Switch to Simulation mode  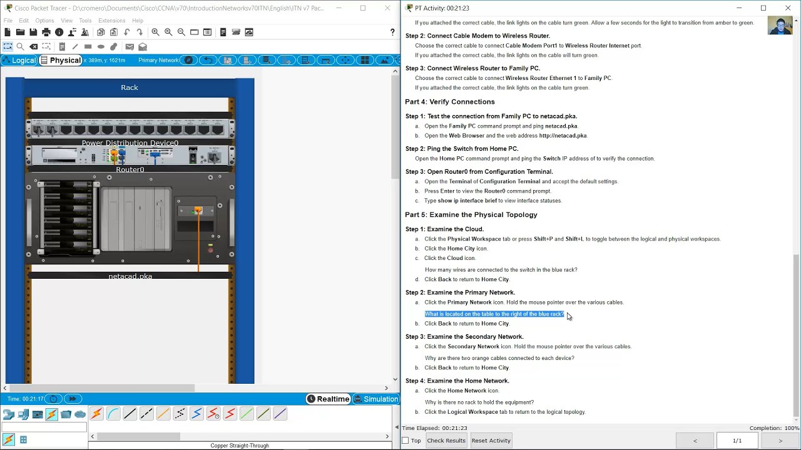(375, 399)
